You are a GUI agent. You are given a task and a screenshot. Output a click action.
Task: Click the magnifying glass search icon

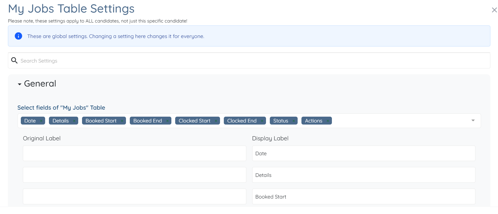pyautogui.click(x=14, y=61)
